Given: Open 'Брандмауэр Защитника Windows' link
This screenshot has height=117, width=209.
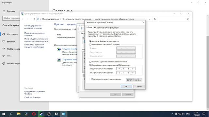Looking at the screenshot, I should click(35, 93).
